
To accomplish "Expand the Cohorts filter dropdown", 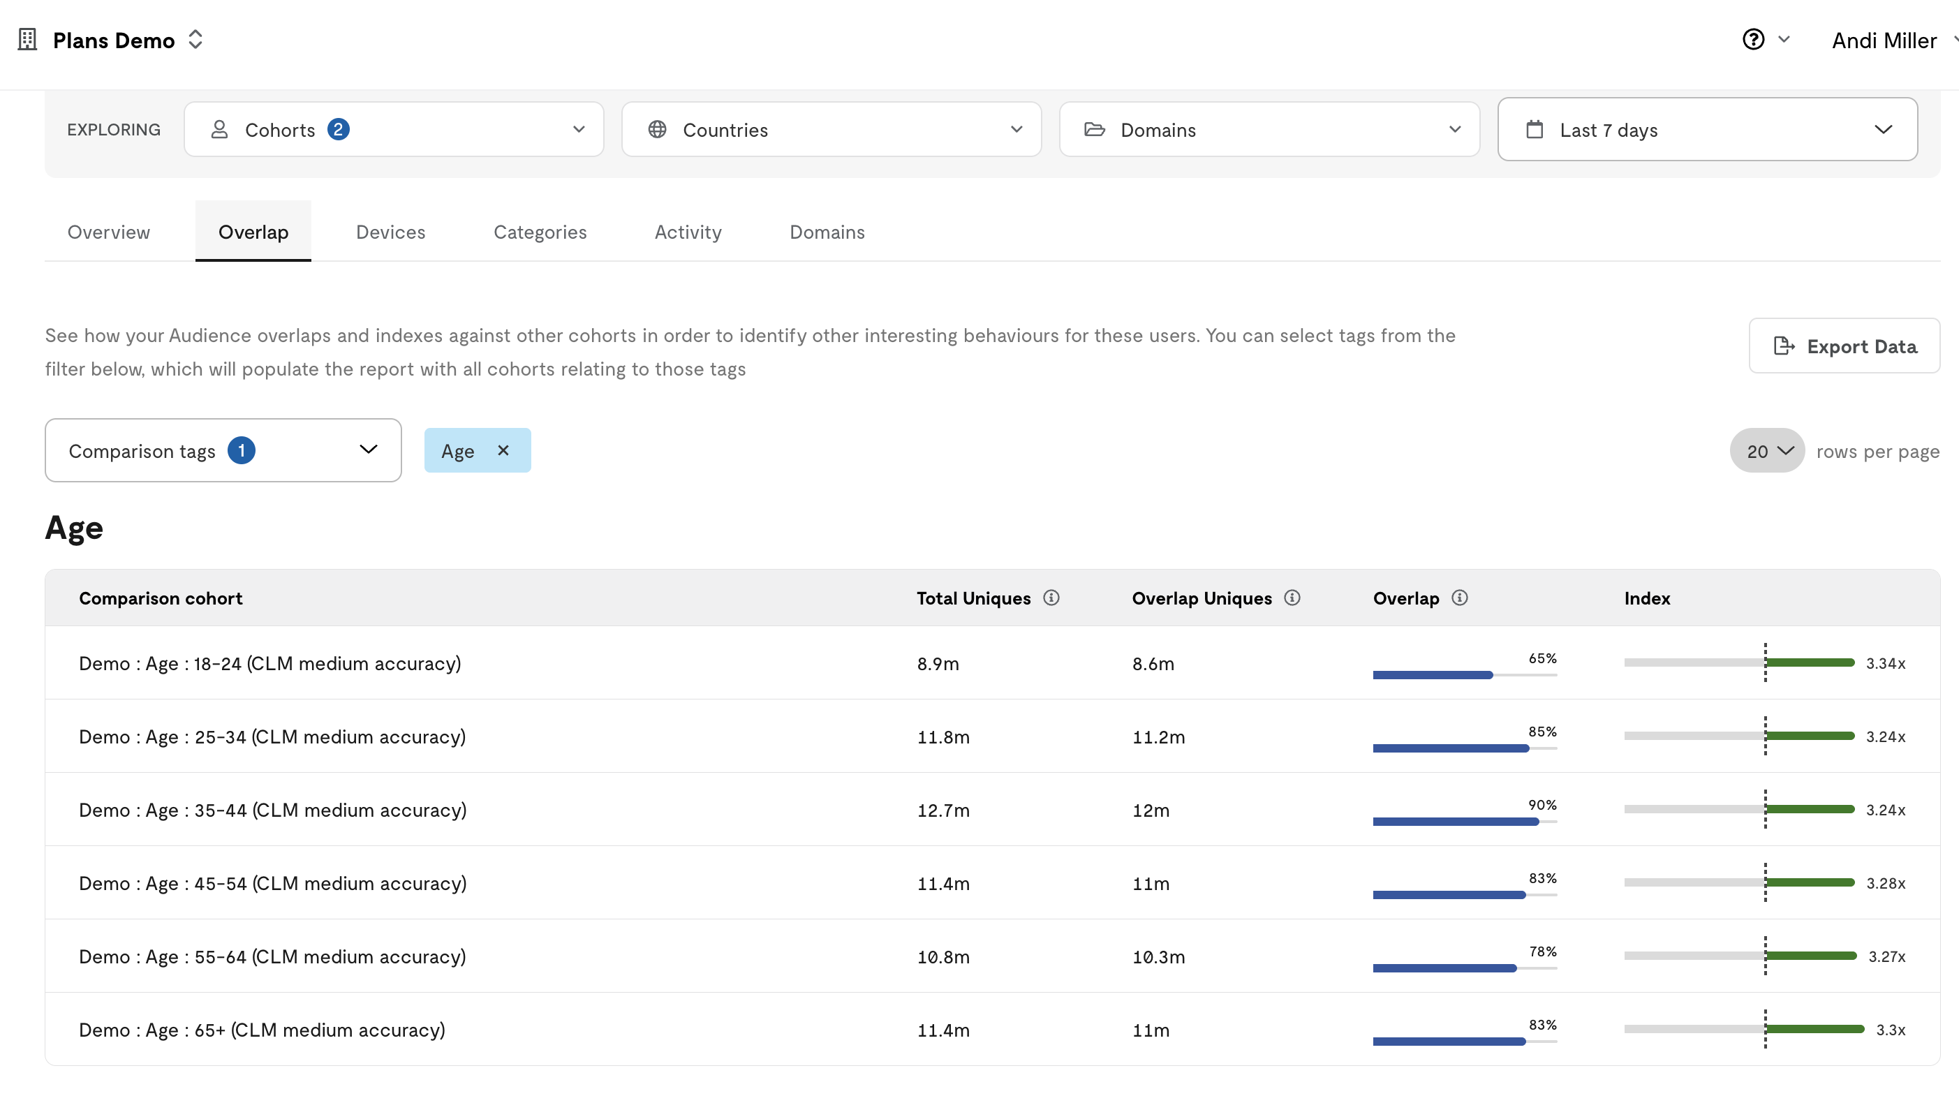I will tap(394, 129).
